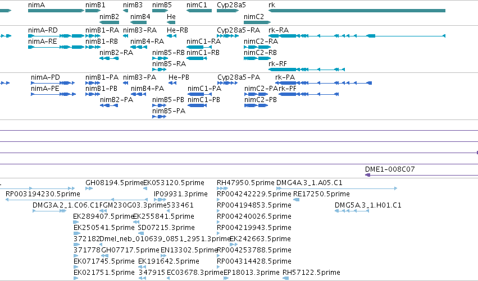Click the Cyp28a5-PA protein feature
This screenshot has height=281, width=478.
tap(227, 83)
